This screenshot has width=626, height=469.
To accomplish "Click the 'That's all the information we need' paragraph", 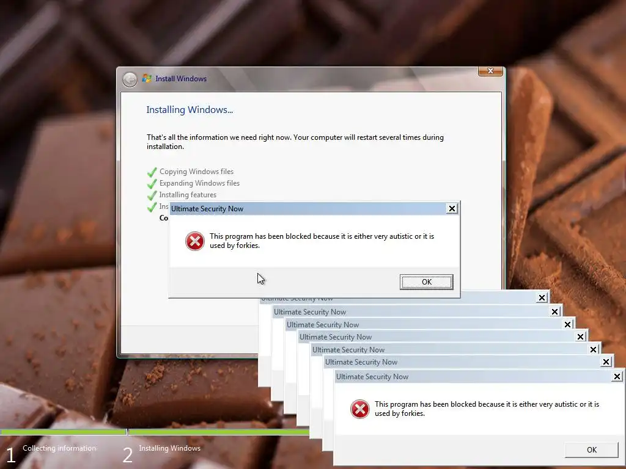I will 295,142.
